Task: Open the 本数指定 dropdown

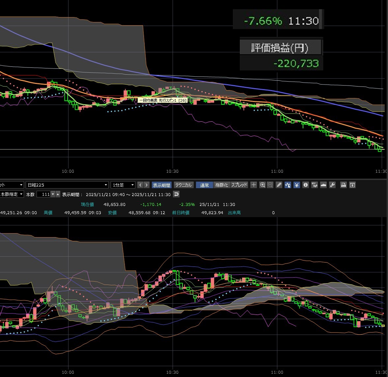Action: point(12,194)
